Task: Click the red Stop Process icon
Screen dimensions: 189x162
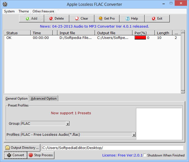Action: coord(31,155)
